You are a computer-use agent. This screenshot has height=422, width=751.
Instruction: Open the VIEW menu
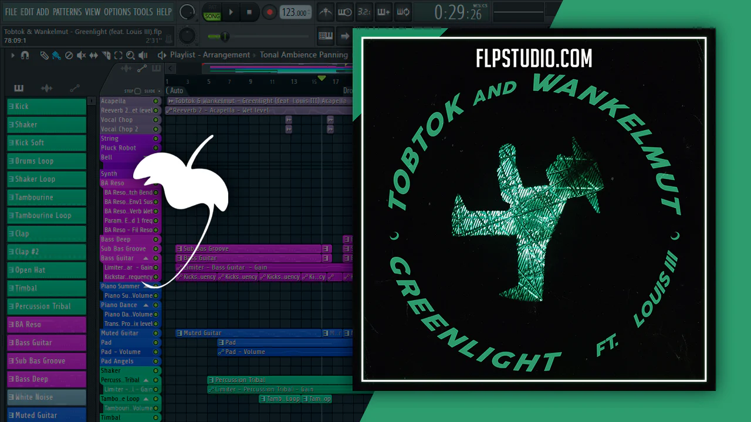point(93,12)
